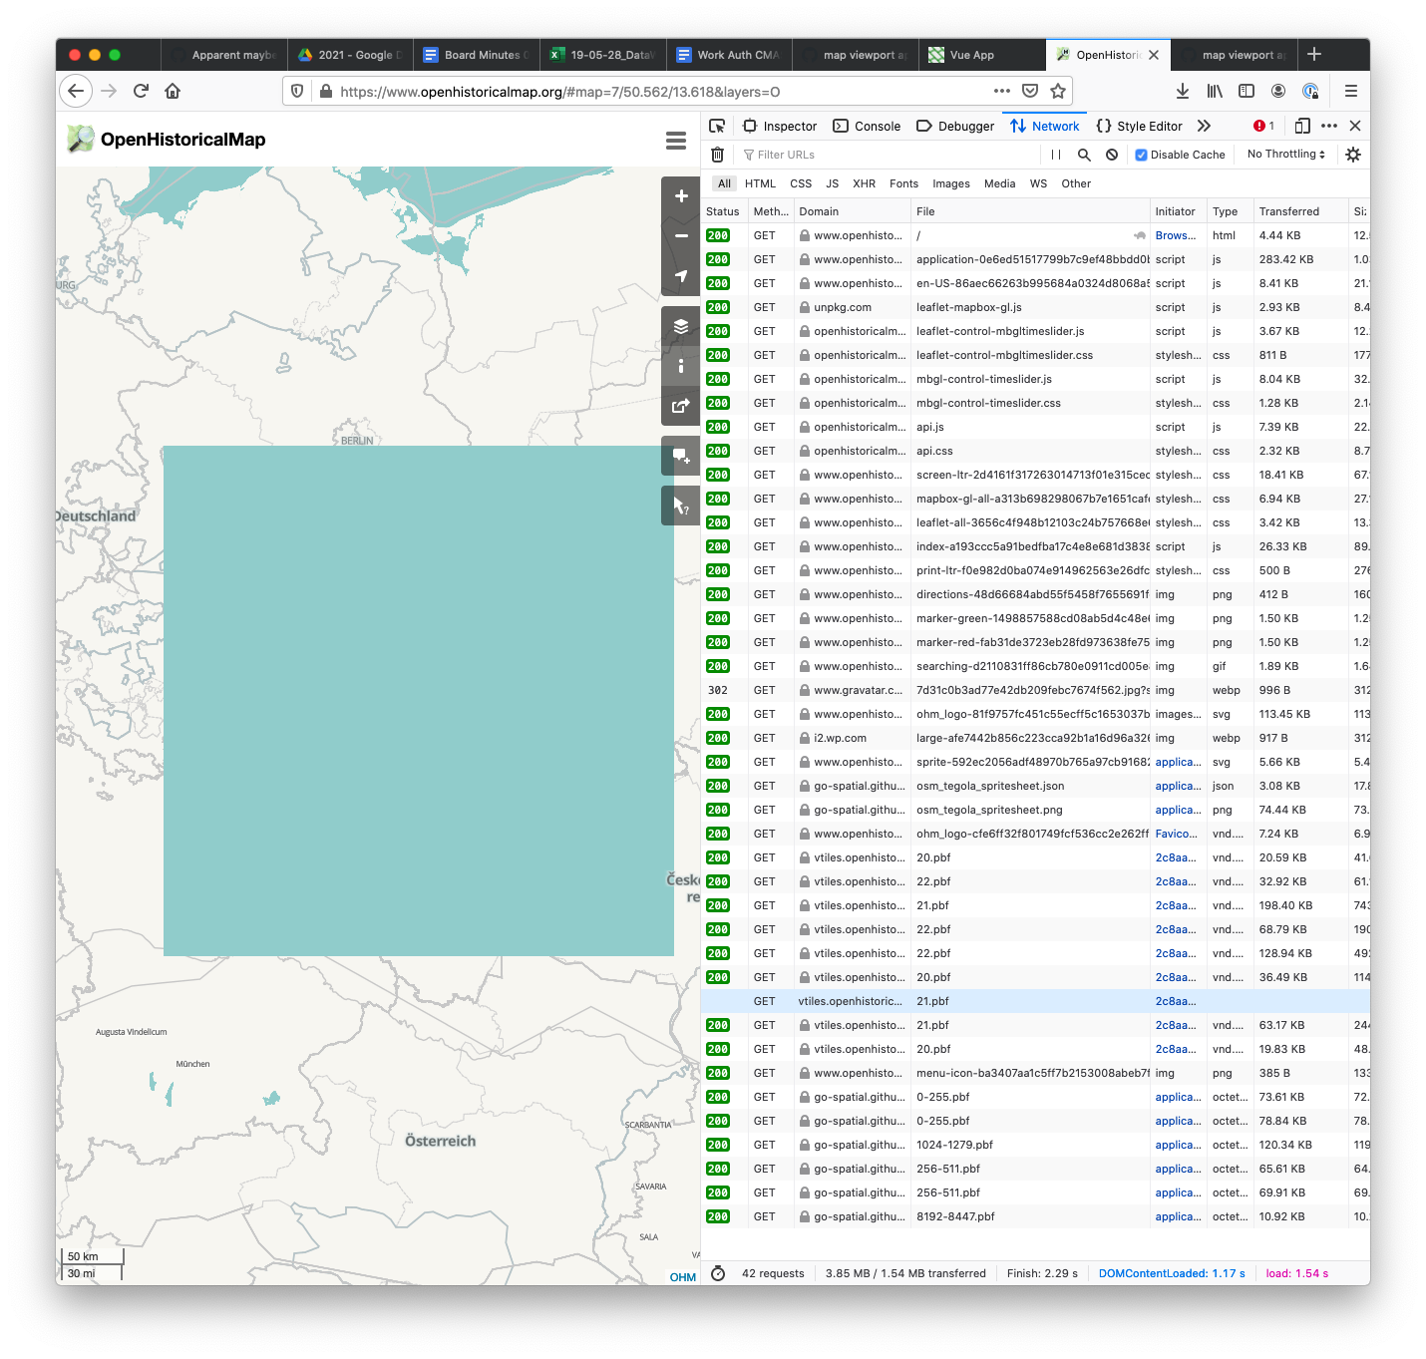Open the map layers panel
Screen dimensions: 1426x1359
coord(681,326)
